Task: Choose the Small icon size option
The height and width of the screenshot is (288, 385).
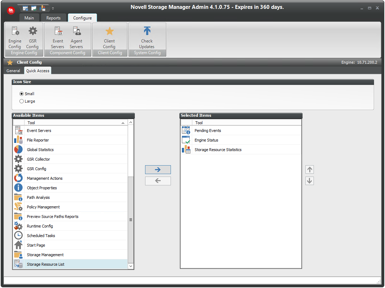Action: coord(22,94)
